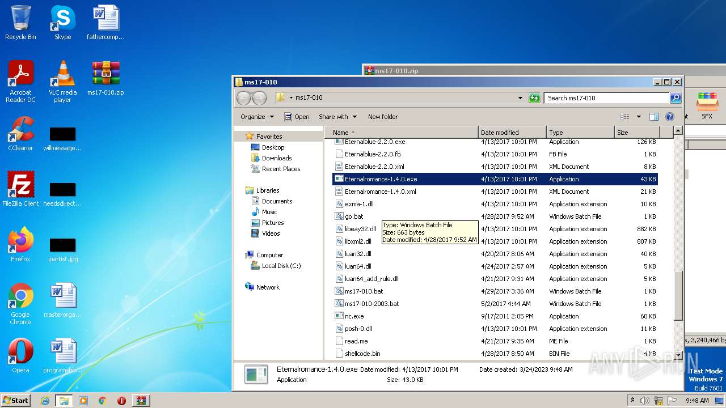Open CCleaner desktop shortcut

(20, 134)
